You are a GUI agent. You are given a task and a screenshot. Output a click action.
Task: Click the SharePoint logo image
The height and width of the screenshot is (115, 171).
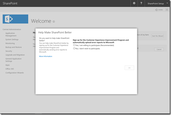pyautogui.click(x=15, y=19)
